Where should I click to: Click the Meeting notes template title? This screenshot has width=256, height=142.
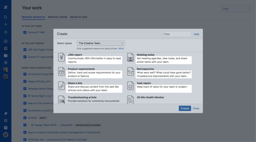(145, 55)
